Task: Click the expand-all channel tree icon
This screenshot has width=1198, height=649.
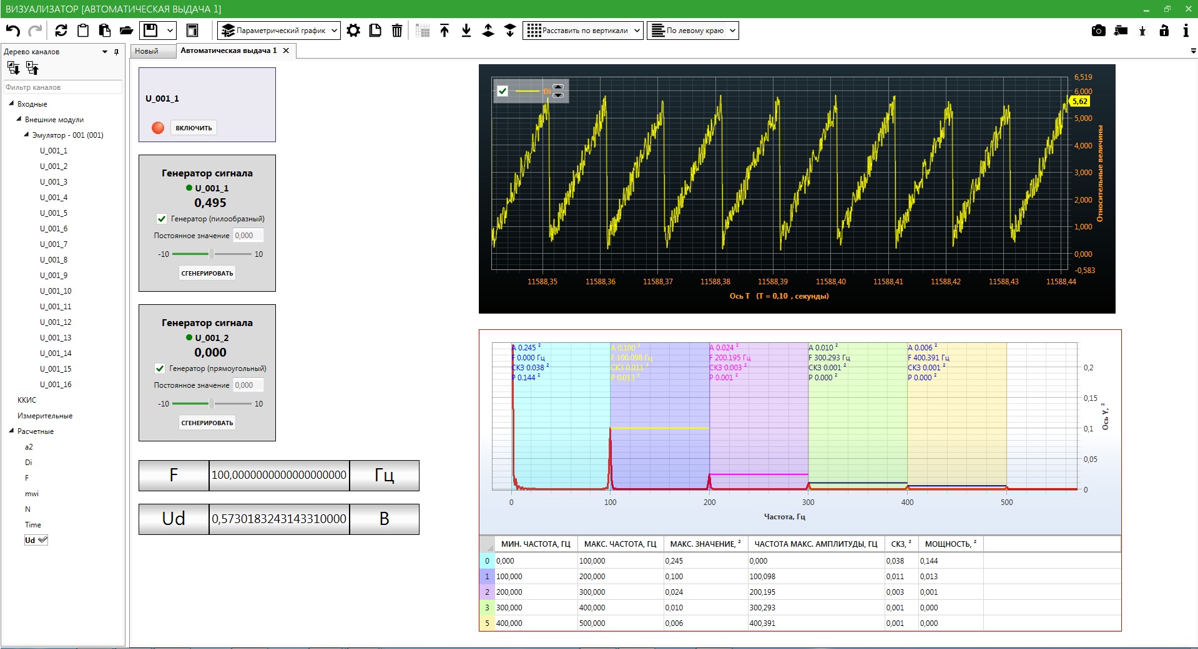Action: 13,68
